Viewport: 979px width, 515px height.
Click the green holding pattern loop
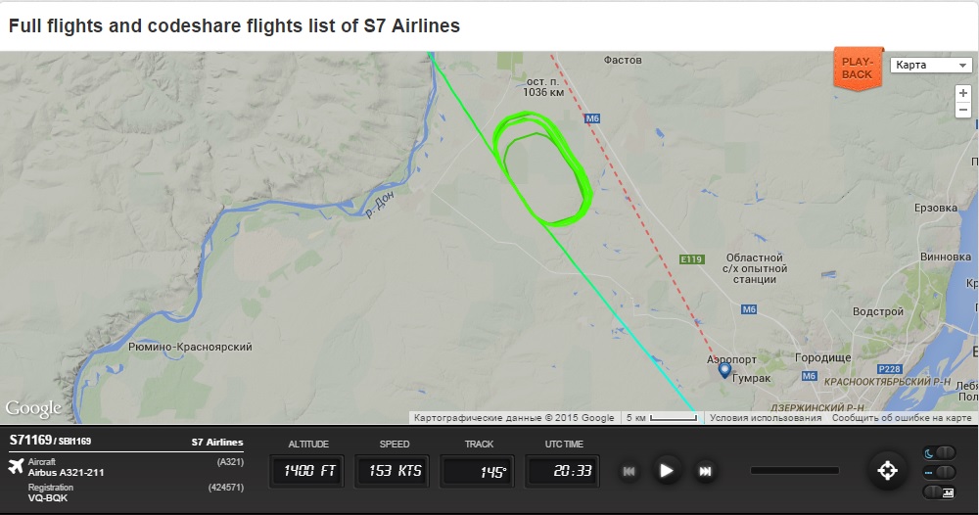click(x=542, y=168)
